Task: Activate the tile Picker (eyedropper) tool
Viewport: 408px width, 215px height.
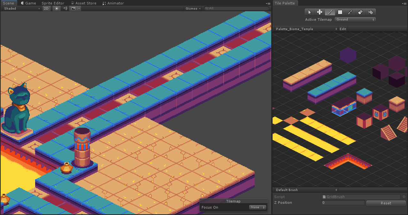Action: (x=350, y=12)
